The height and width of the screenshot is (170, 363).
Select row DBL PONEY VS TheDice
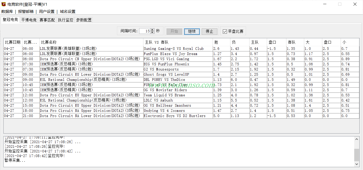pos(181,80)
